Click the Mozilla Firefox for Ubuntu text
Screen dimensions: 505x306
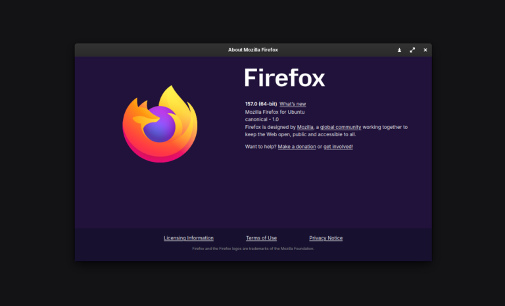pos(275,112)
